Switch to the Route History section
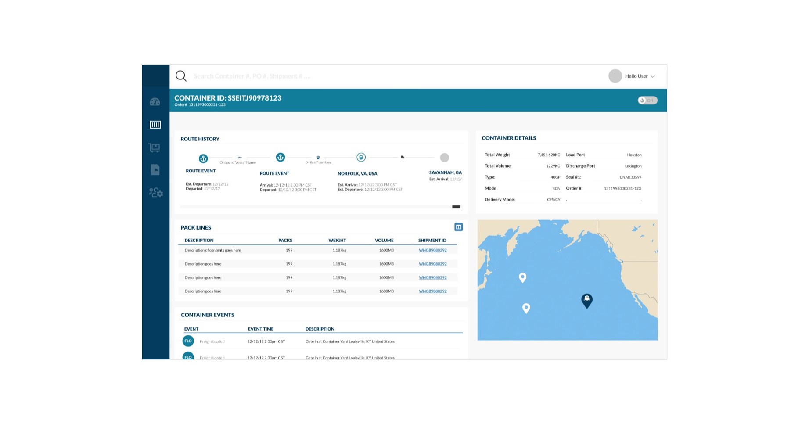The image size is (809, 424). [199, 139]
